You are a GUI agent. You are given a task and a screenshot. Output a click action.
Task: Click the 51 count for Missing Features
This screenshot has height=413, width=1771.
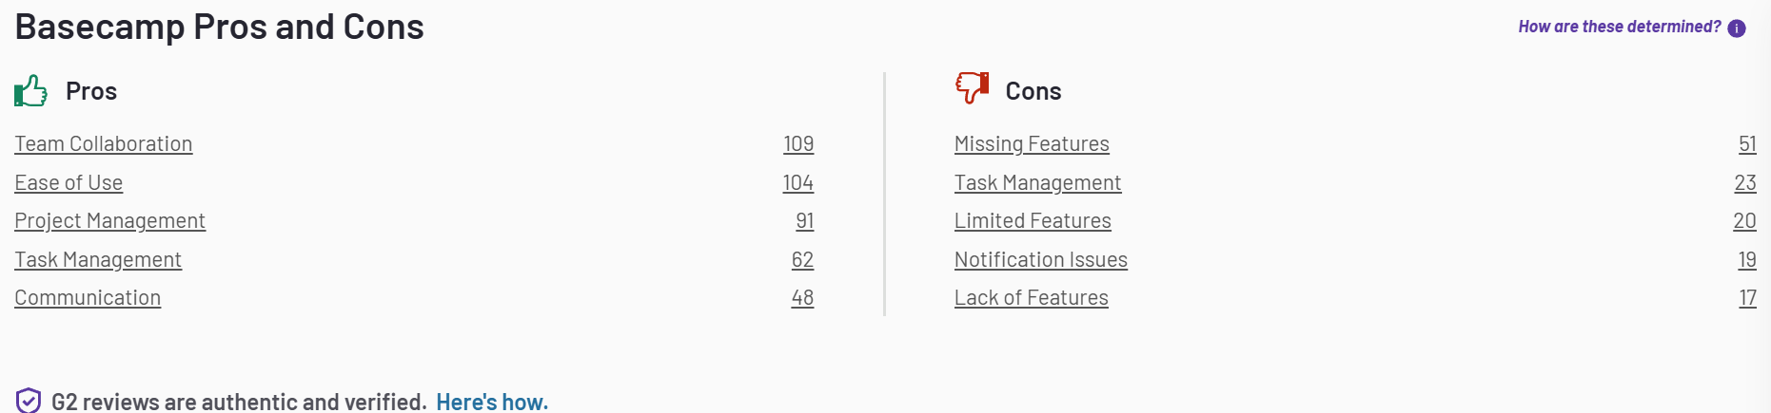[x=1747, y=144]
